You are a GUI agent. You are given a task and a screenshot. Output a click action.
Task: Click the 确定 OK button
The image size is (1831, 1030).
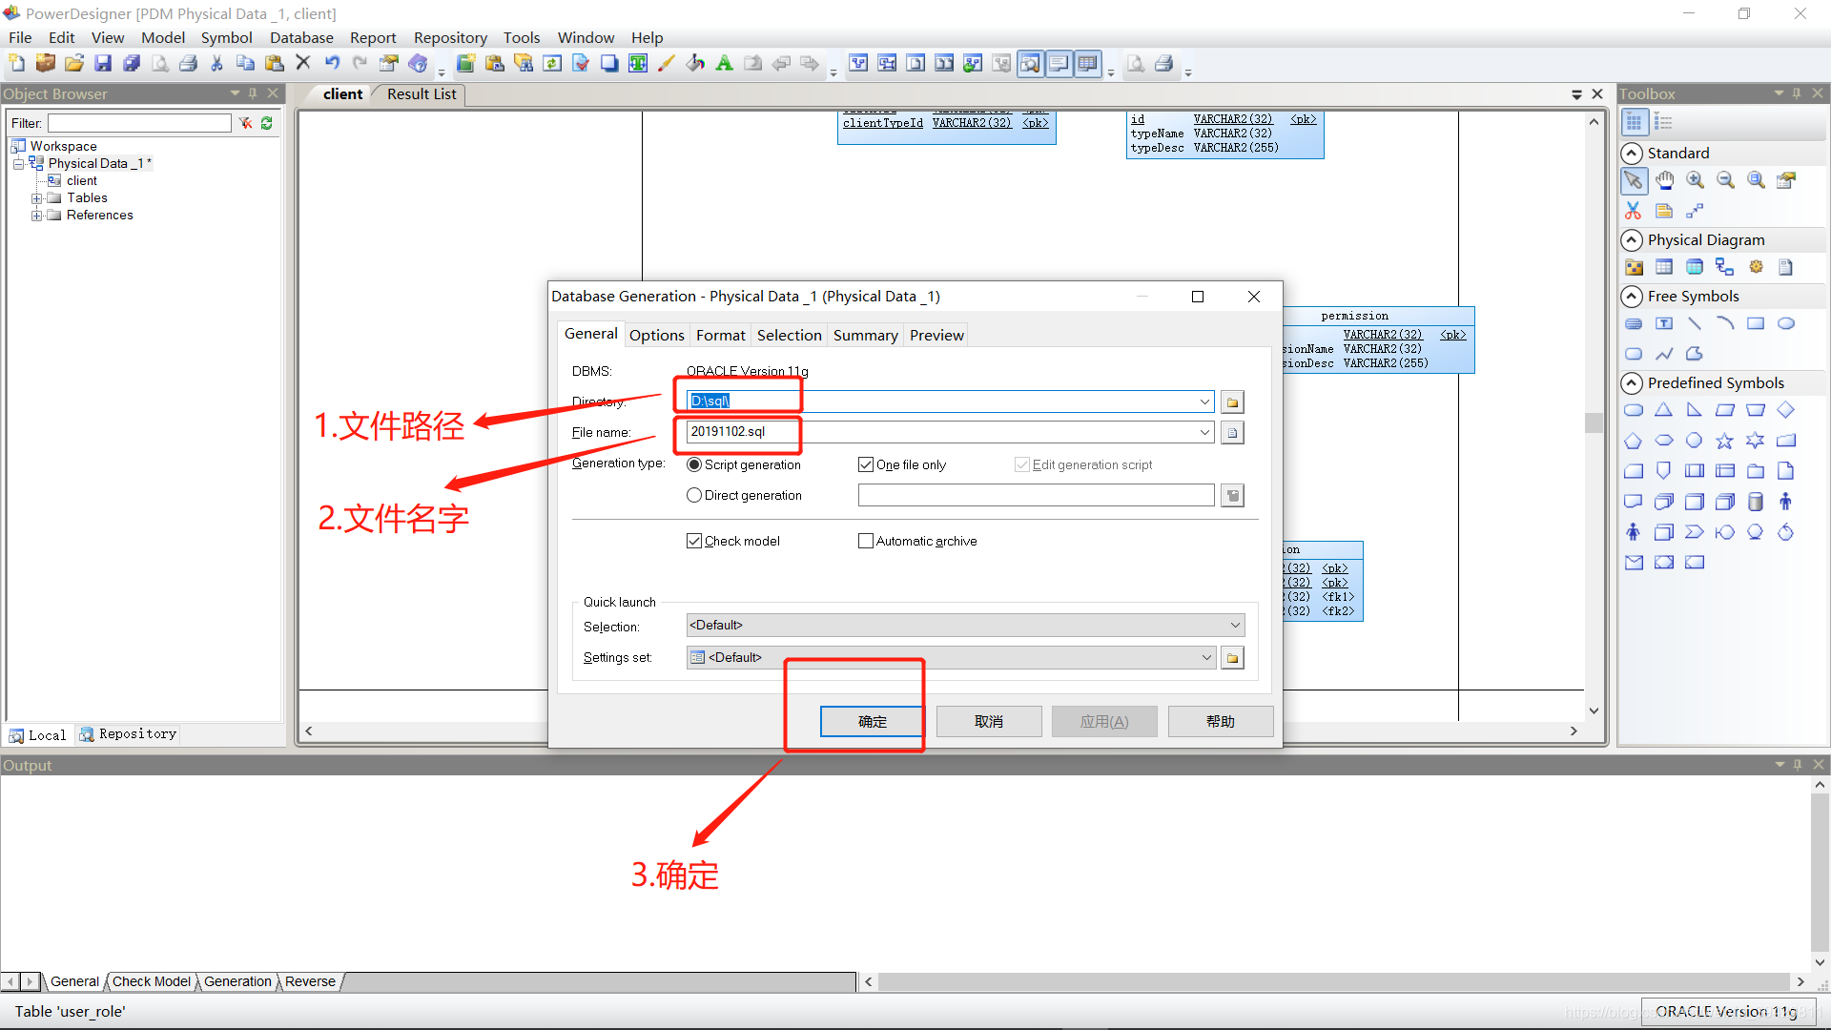tap(872, 722)
